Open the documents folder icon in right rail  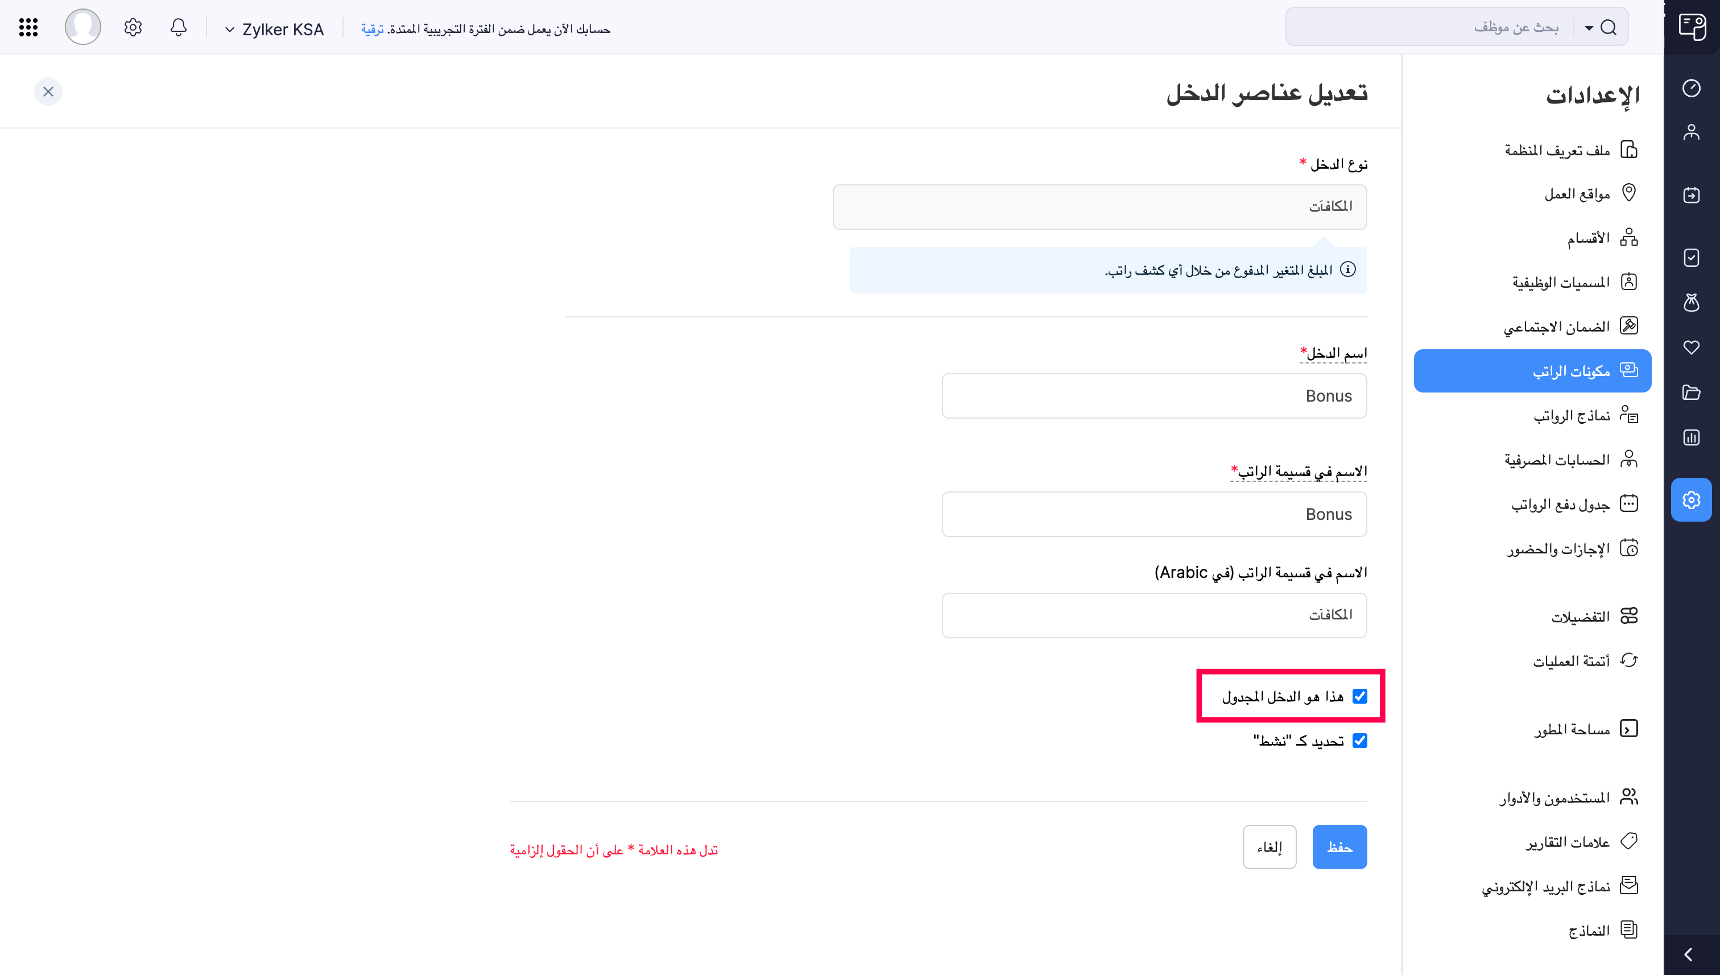click(x=1690, y=393)
